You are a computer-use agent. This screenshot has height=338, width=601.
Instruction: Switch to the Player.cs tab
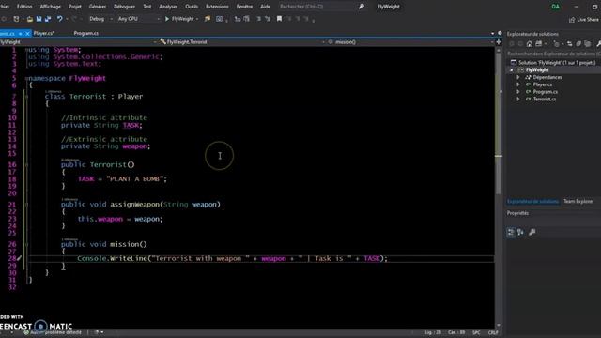pyautogui.click(x=44, y=34)
